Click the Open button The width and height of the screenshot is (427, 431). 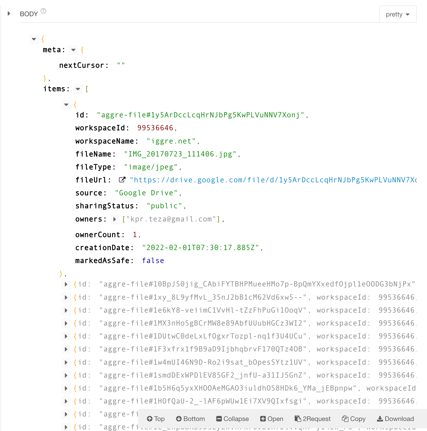pos(272,419)
